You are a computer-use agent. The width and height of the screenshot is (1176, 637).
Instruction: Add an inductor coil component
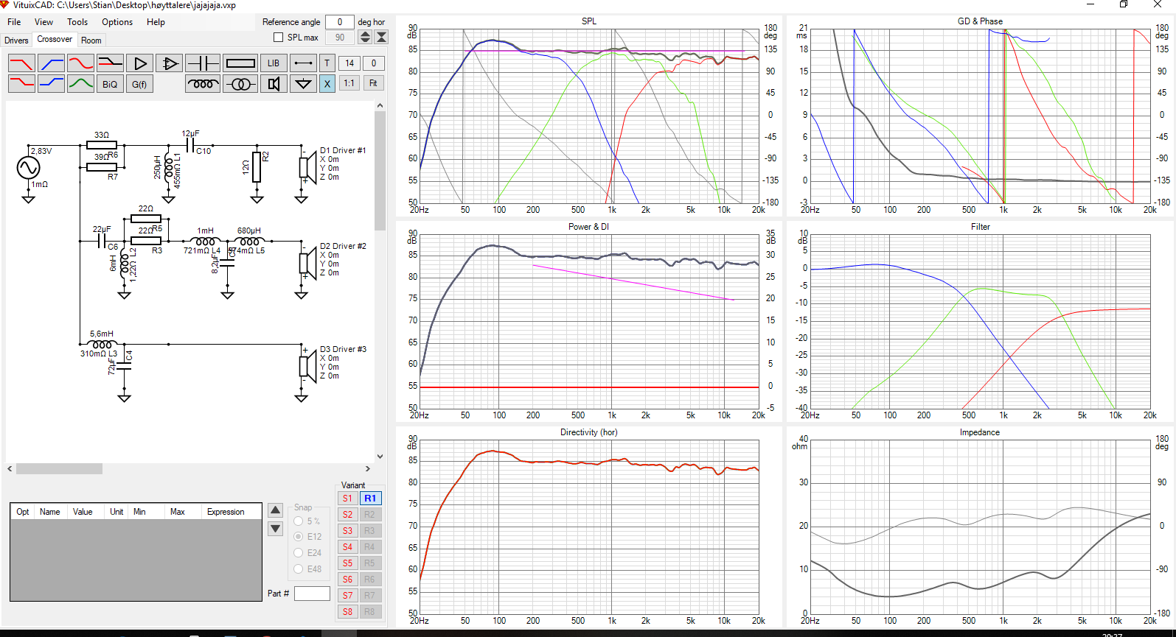[x=203, y=84]
